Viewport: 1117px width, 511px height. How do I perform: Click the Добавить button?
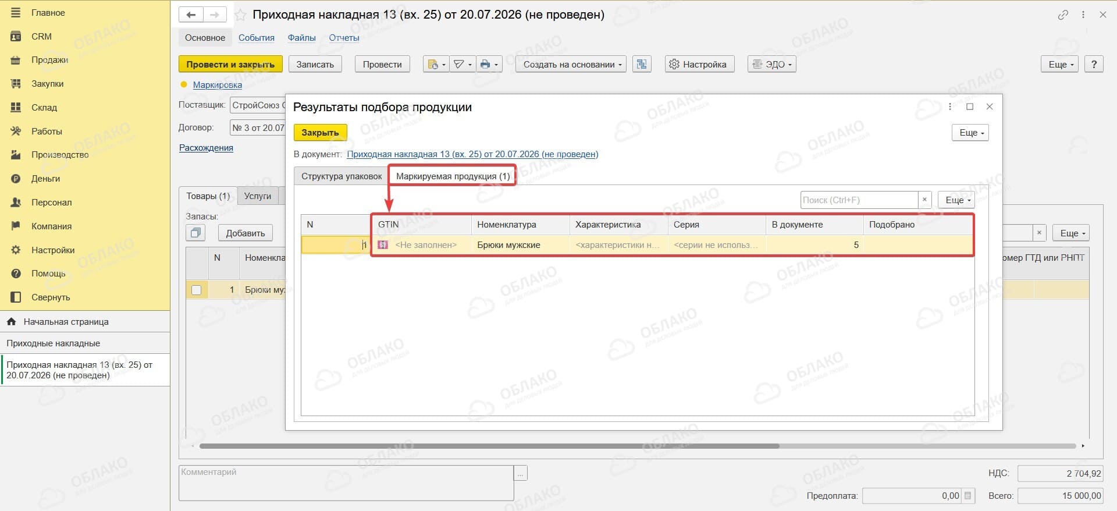(245, 233)
